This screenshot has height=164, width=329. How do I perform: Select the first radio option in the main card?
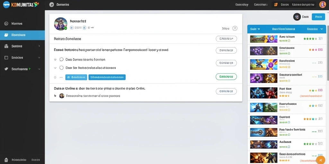tap(61, 59)
